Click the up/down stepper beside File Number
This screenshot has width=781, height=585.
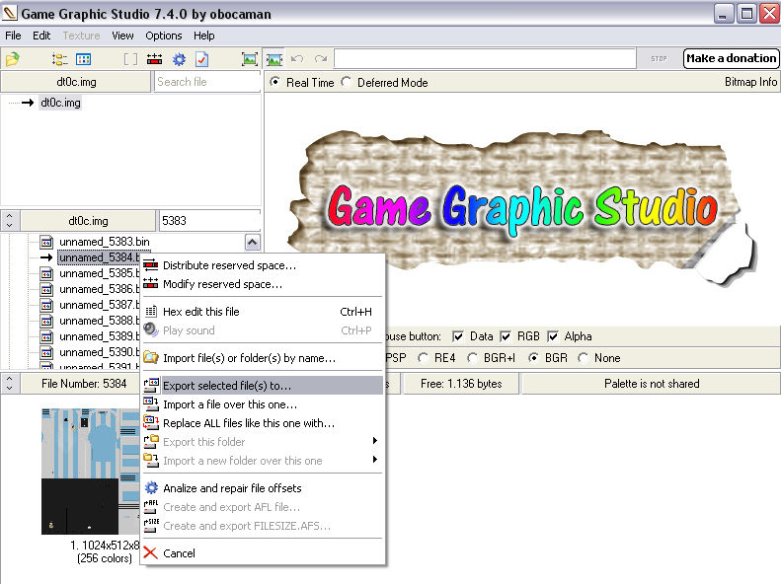[10, 384]
